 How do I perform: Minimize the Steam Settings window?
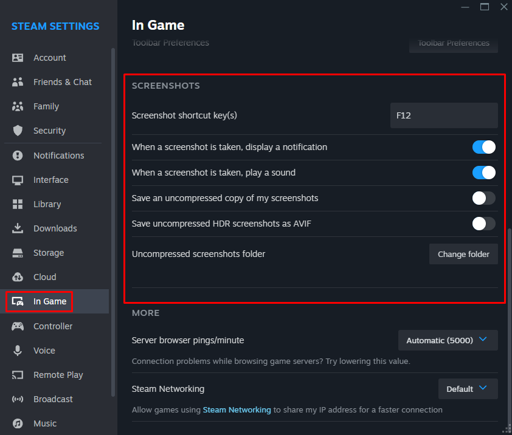(x=465, y=7)
